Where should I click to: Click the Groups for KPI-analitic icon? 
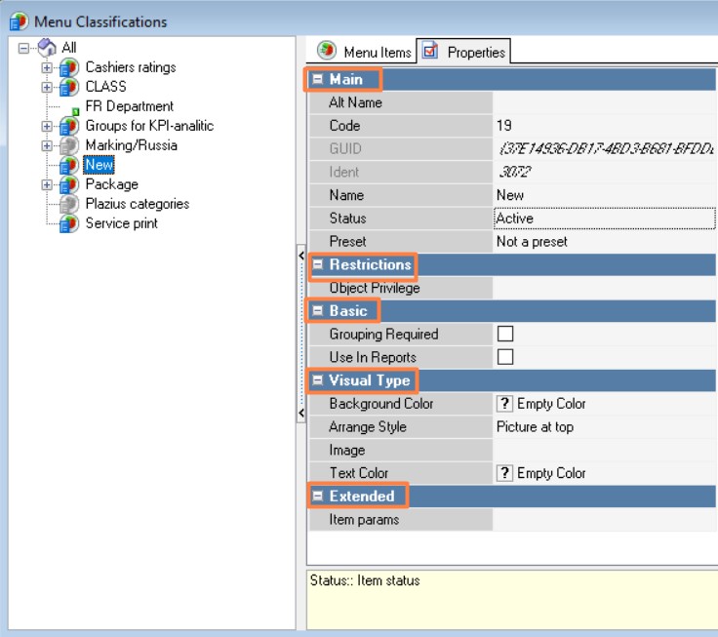pyautogui.click(x=68, y=126)
